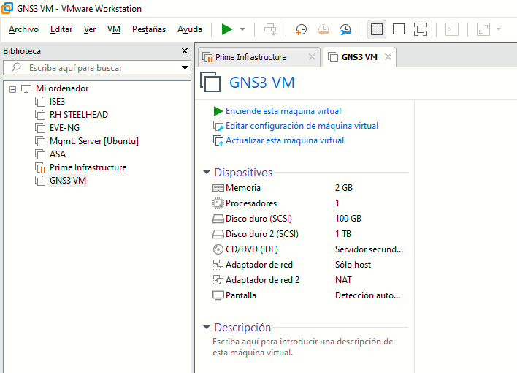This screenshot has width=517, height=373.
Task: Open the snapshot manager wrench-clock icon
Action: click(x=345, y=29)
